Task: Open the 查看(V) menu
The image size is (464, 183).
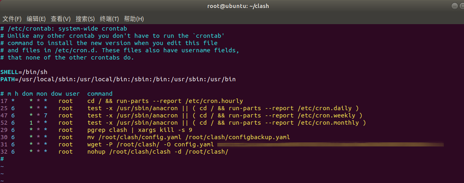Action: coord(60,19)
